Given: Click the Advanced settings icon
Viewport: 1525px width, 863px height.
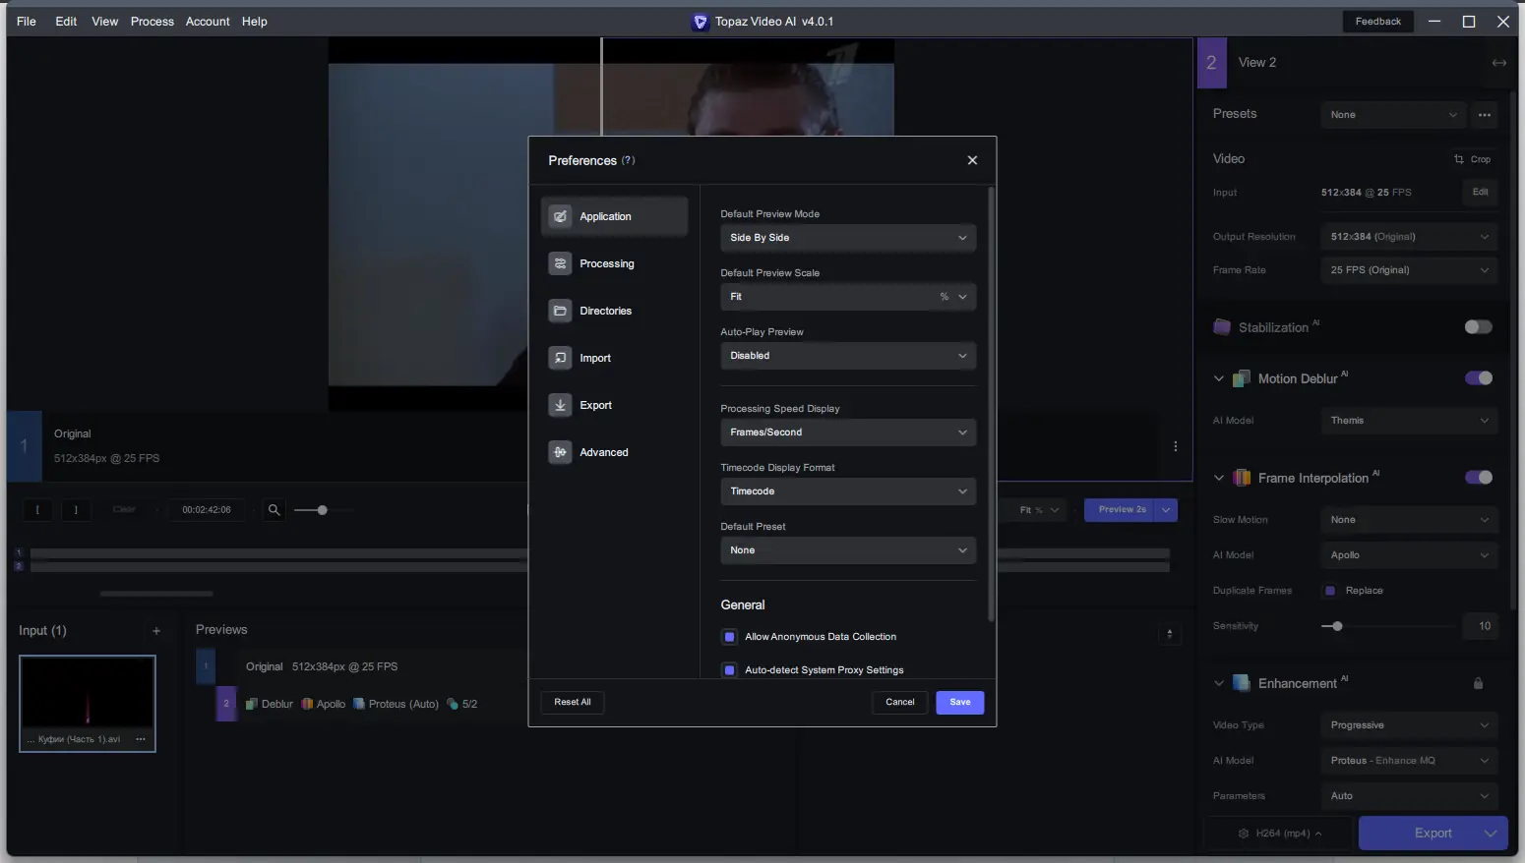Looking at the screenshot, I should click(x=560, y=452).
